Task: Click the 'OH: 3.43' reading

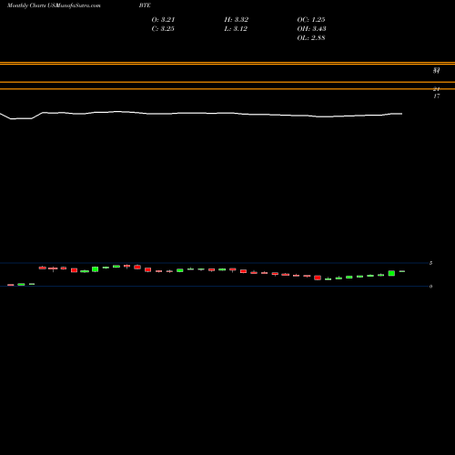Action: 311,29
